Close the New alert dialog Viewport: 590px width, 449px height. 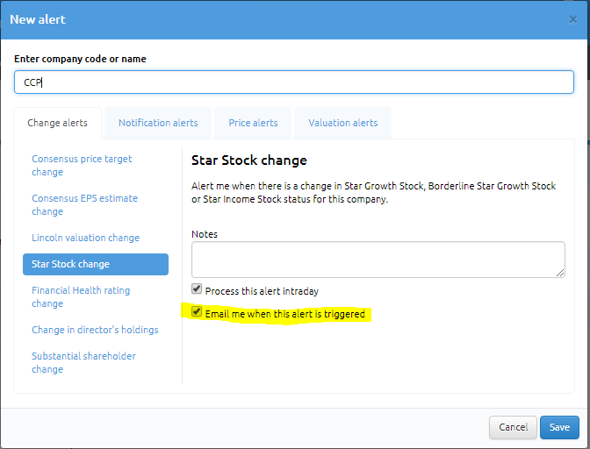coord(572,19)
